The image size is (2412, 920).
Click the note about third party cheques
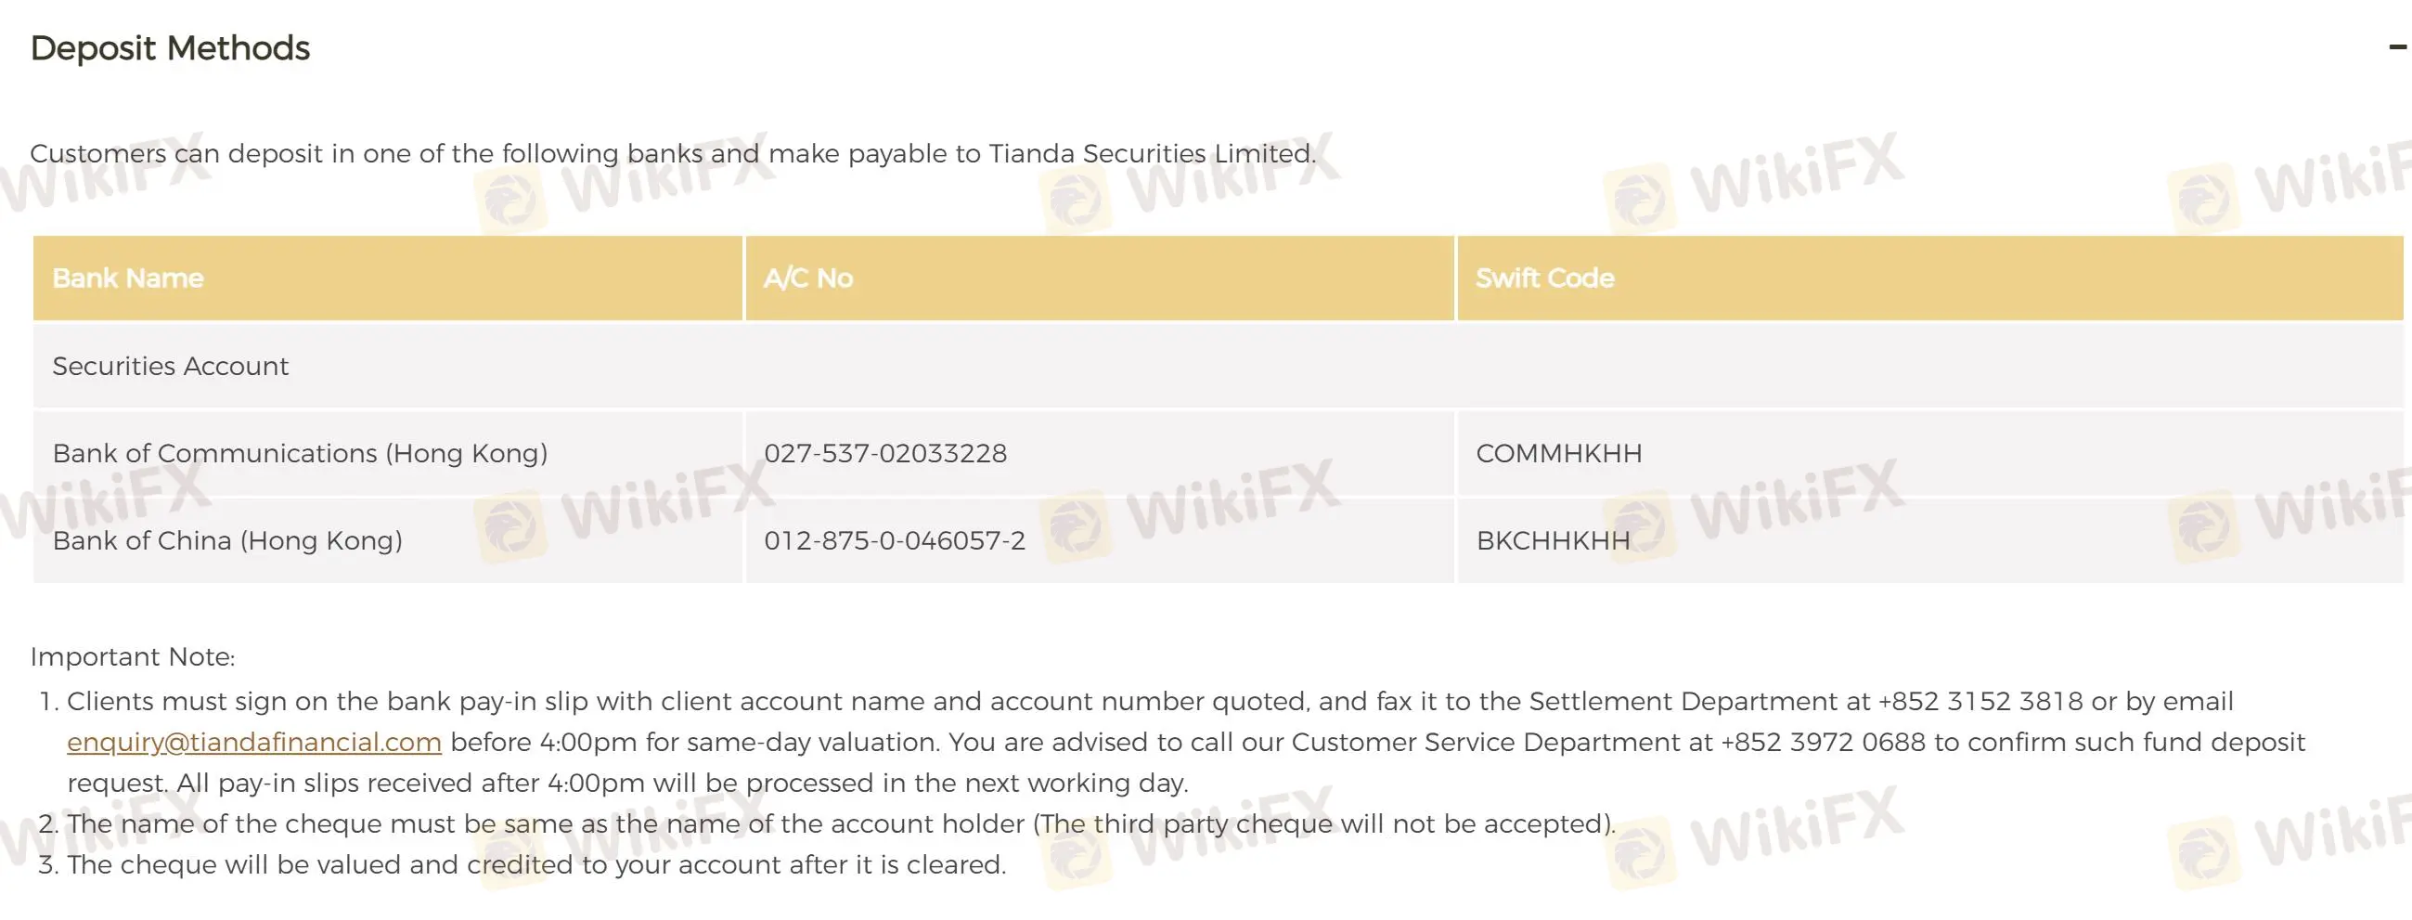click(841, 823)
